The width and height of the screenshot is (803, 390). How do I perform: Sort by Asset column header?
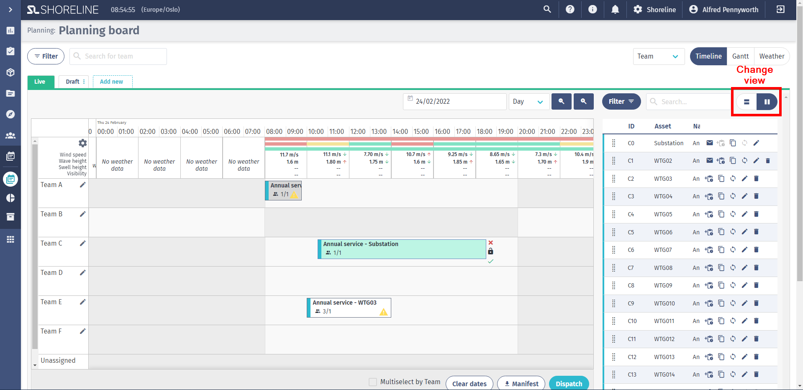[662, 126]
